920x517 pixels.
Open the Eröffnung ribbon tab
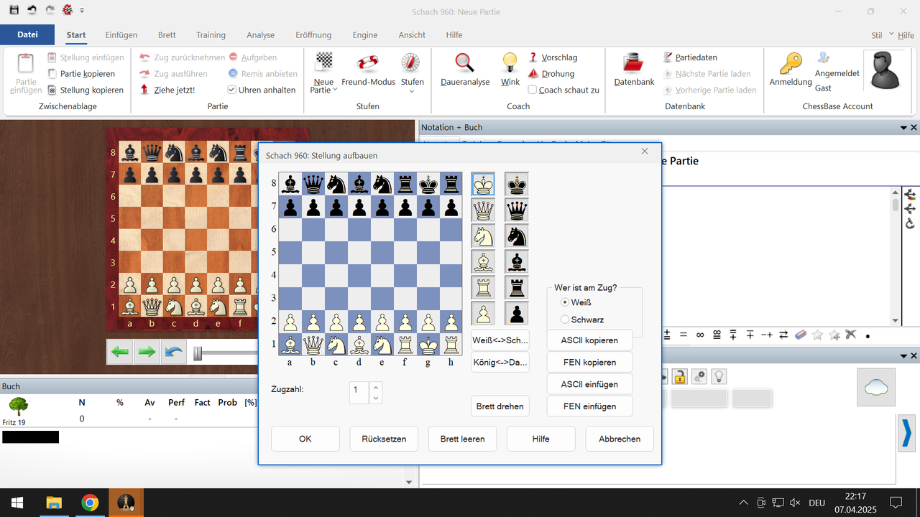pos(313,34)
